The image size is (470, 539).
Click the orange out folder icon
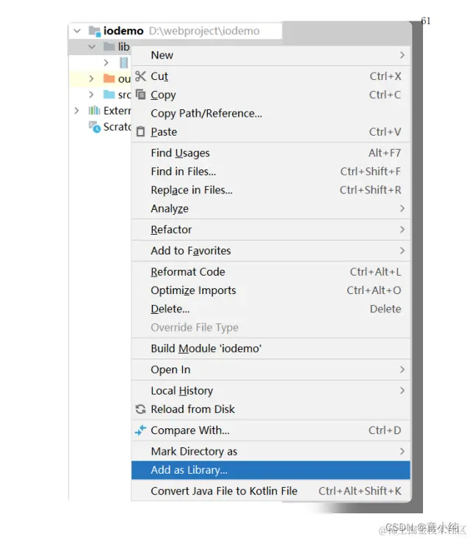[109, 78]
